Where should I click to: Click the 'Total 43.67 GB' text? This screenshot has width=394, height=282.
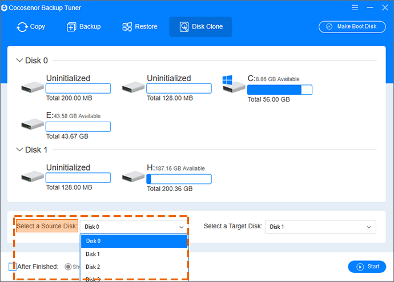[67, 136]
